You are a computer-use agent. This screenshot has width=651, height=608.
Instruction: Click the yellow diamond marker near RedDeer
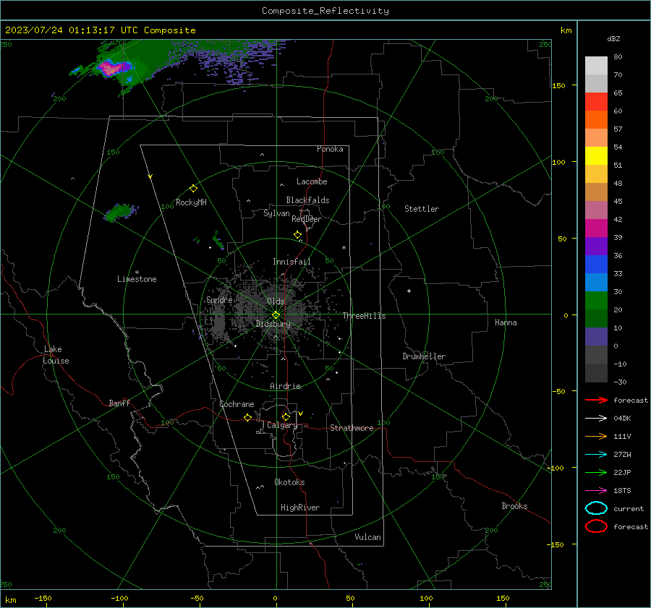(x=297, y=235)
